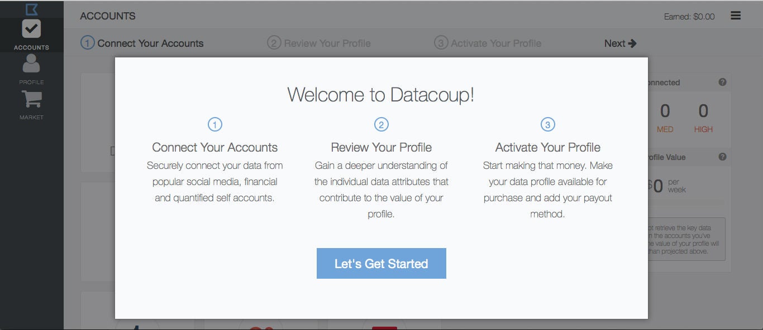Click the HIGH count value

click(x=703, y=111)
